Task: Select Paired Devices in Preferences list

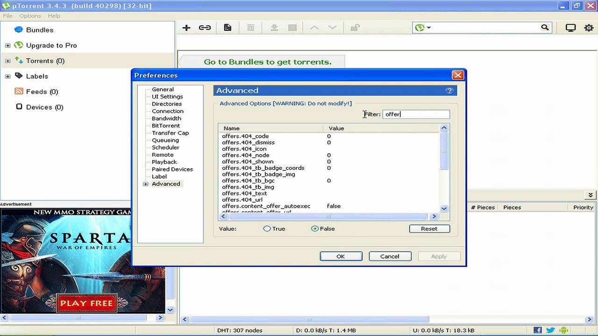Action: point(172,169)
